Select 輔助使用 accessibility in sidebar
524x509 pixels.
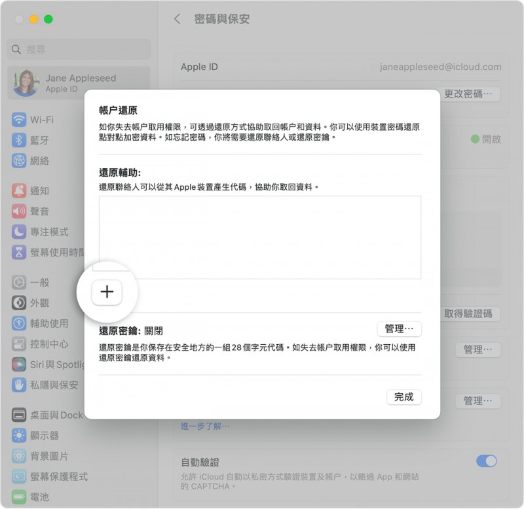pyautogui.click(x=48, y=323)
